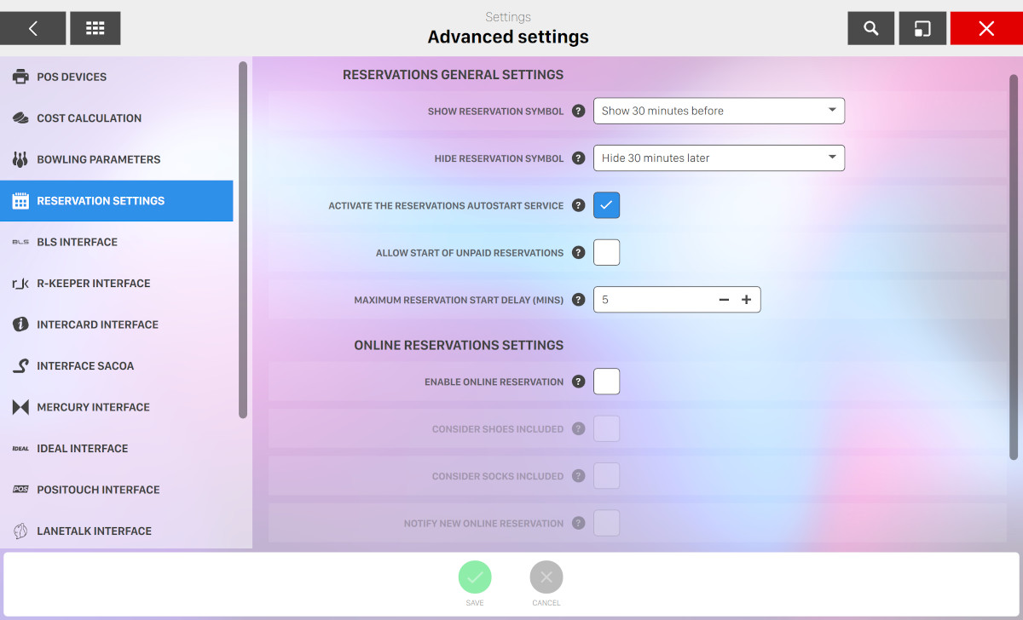Click the window resize icon
The image size is (1023, 620).
coord(922,28)
